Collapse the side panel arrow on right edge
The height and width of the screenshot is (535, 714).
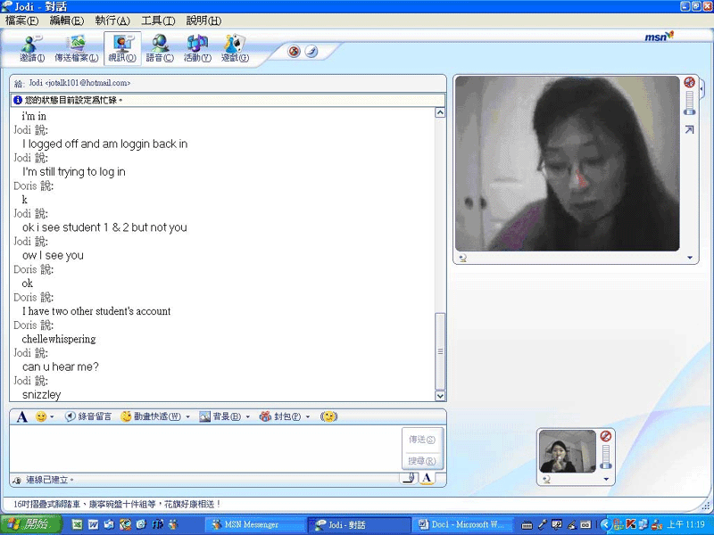point(702,87)
